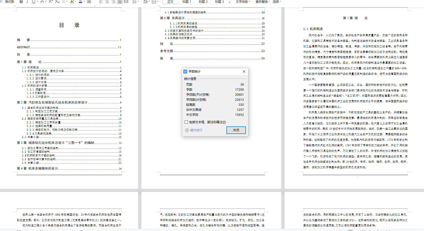Screen dimensions: 424x231
Task: Open the 查找替换 menu
Action: pos(263,2)
